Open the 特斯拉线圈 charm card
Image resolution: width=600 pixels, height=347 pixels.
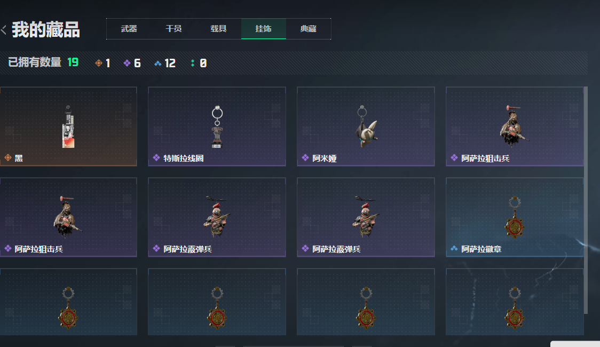(217, 126)
